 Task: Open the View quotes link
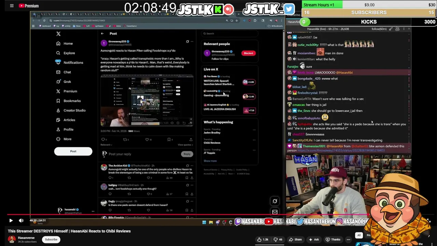coord(185,145)
